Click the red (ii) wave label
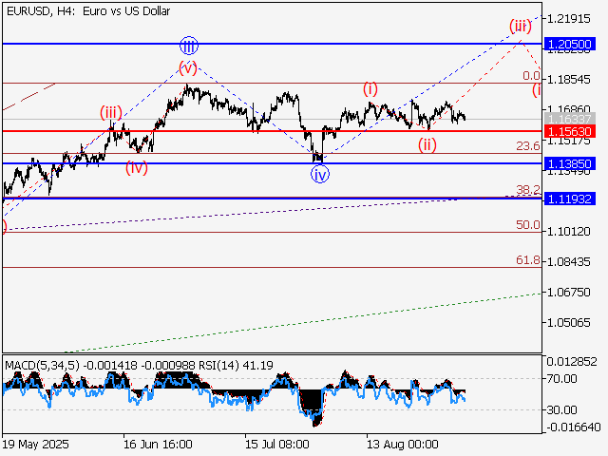608x456 pixels. [429, 144]
